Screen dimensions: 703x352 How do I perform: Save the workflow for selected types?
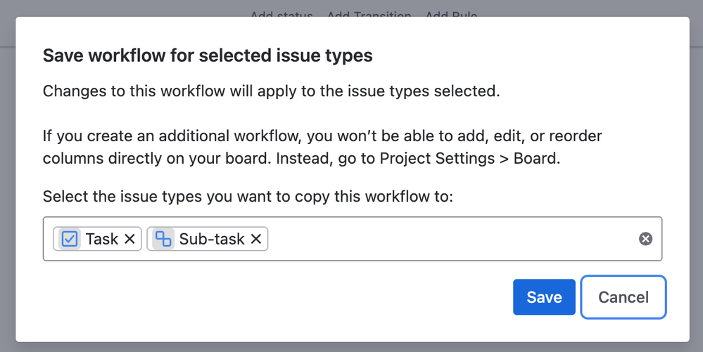[544, 297]
